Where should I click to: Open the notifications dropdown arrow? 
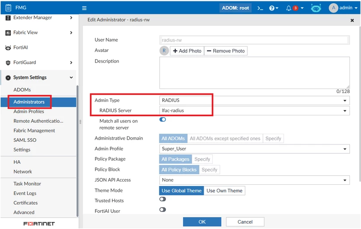pyautogui.click(x=302, y=8)
